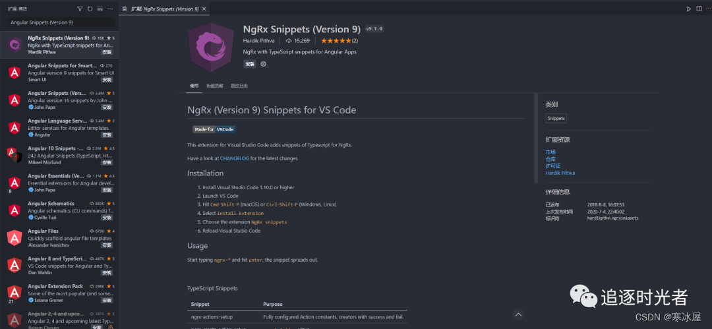Install Angular Schematics extension
712x329 pixels.
(107, 218)
